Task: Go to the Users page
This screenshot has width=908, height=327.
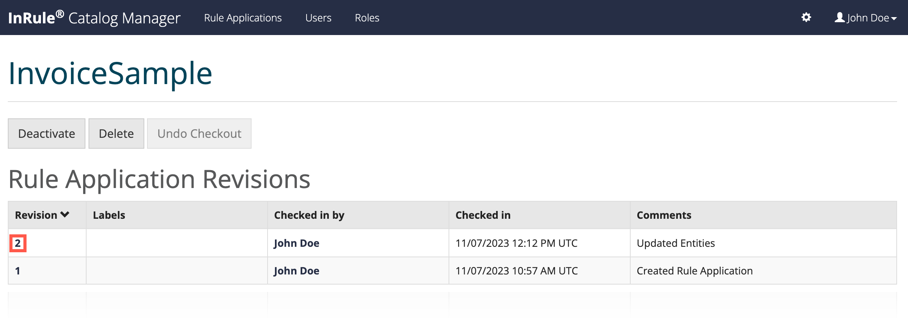Action: pyautogui.click(x=318, y=18)
